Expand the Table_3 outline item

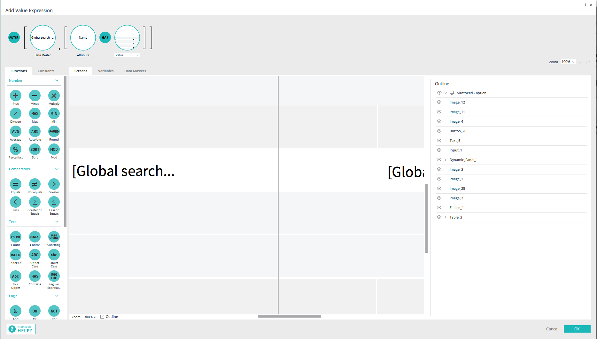point(446,217)
